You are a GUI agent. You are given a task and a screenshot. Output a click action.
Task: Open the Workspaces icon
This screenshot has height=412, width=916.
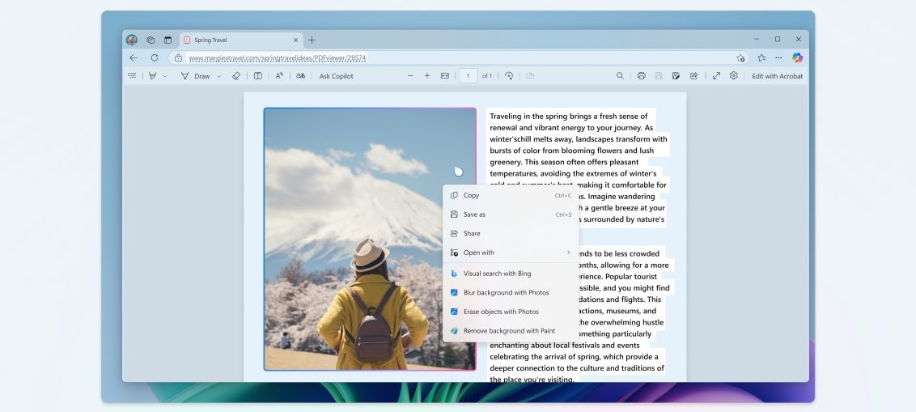pyautogui.click(x=151, y=40)
